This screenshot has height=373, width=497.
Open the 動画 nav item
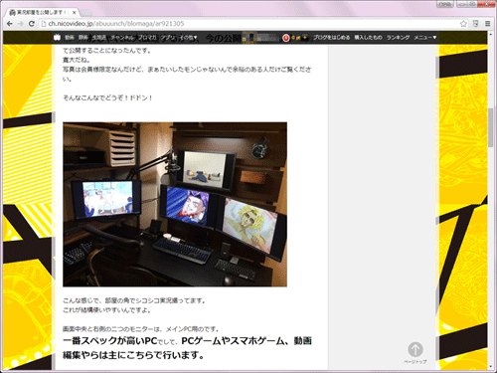[70, 38]
